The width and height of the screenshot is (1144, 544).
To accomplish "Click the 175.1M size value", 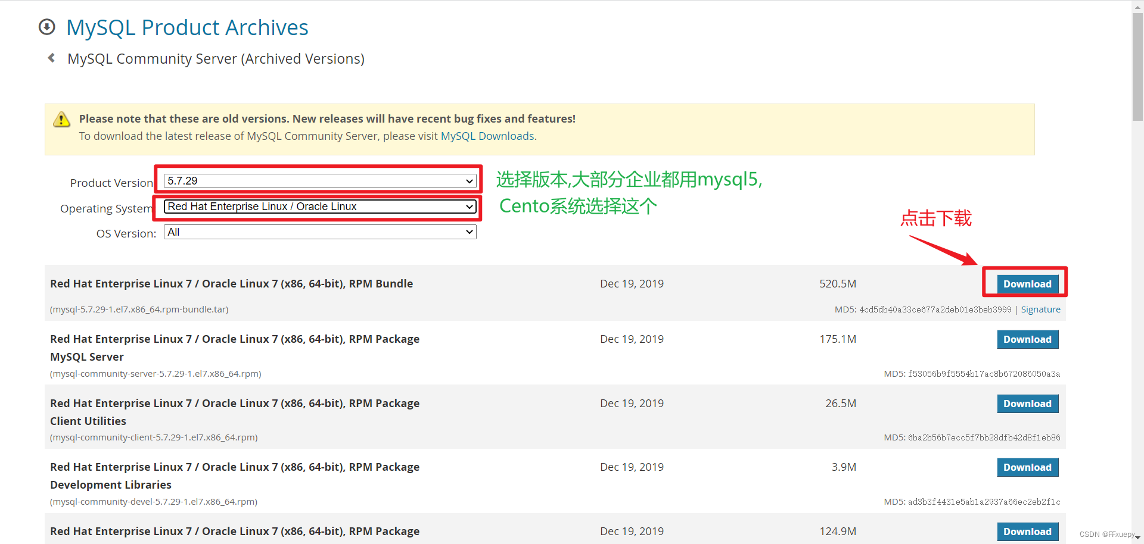I will (838, 339).
